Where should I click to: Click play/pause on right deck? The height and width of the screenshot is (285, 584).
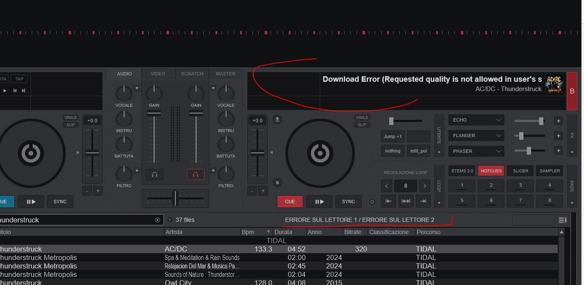319,202
